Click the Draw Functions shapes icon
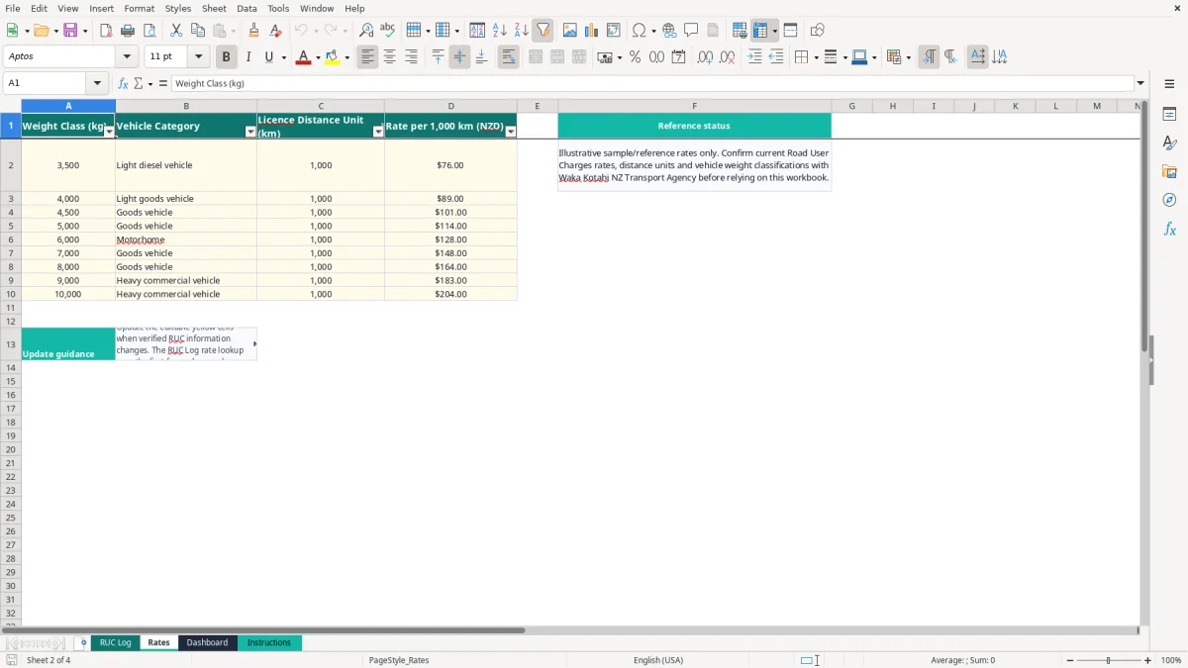 (817, 31)
